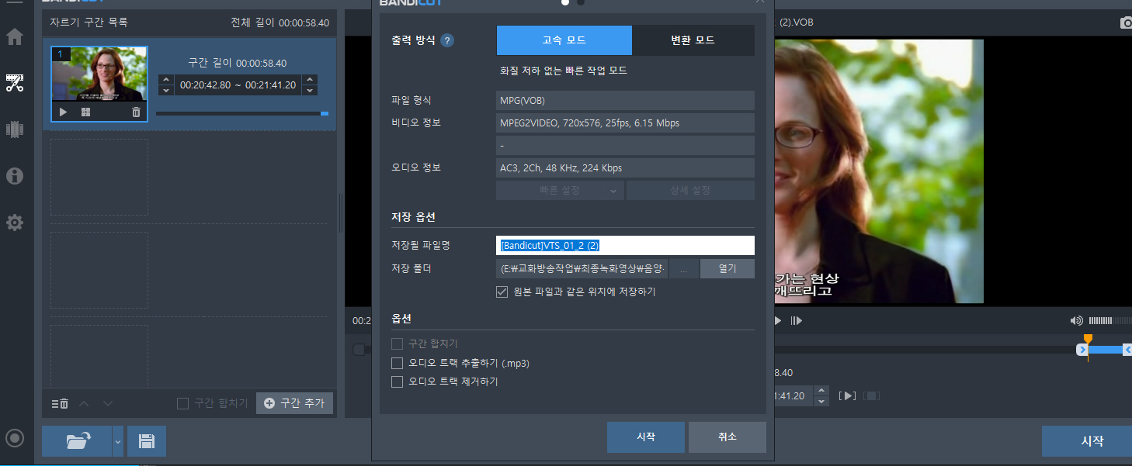
Task: Click the help icon next to 출력 방식
Action: [447, 40]
